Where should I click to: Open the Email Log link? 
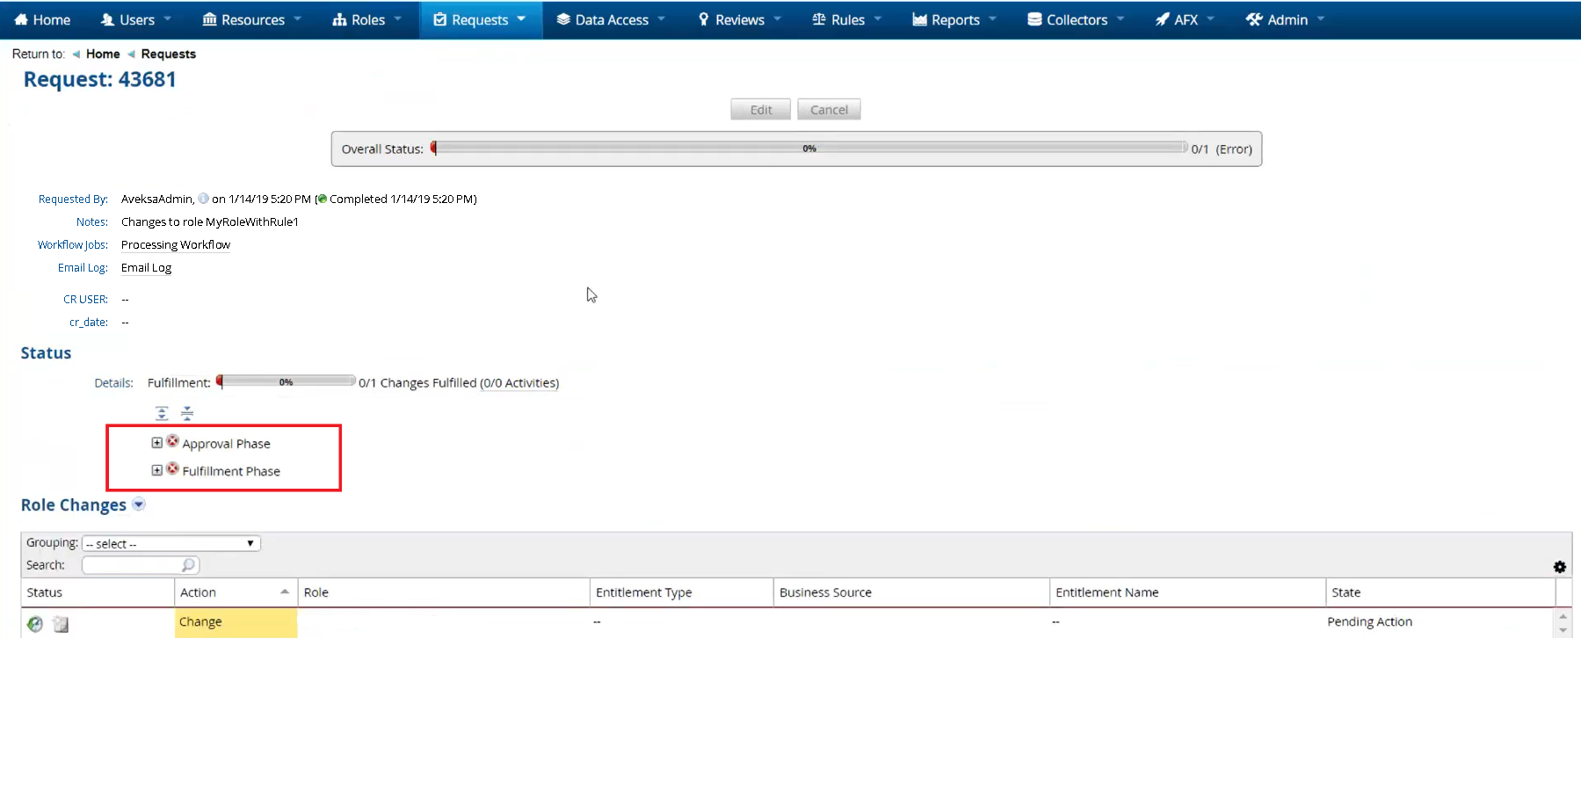coord(146,267)
